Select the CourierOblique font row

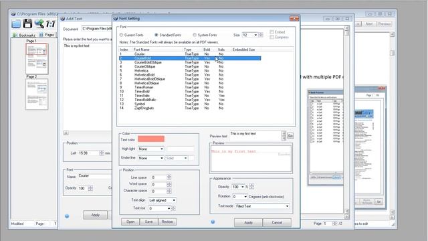click(x=190, y=66)
